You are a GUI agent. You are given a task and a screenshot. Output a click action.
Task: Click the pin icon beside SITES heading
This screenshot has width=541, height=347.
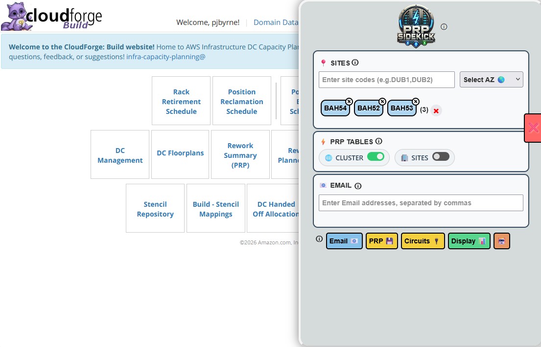(323, 63)
